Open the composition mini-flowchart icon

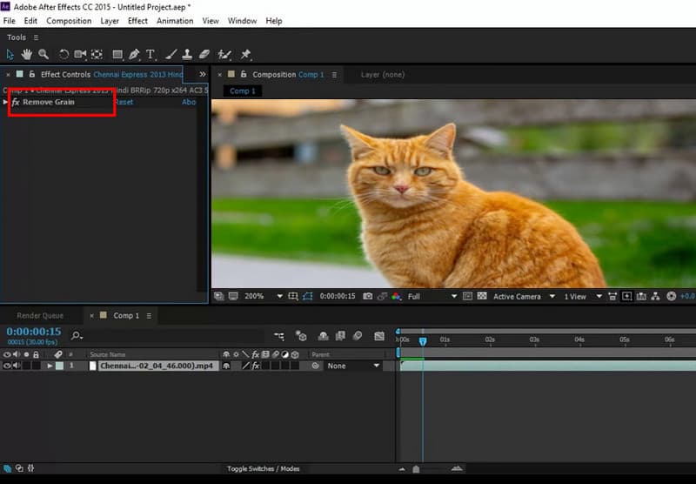pyautogui.click(x=279, y=336)
